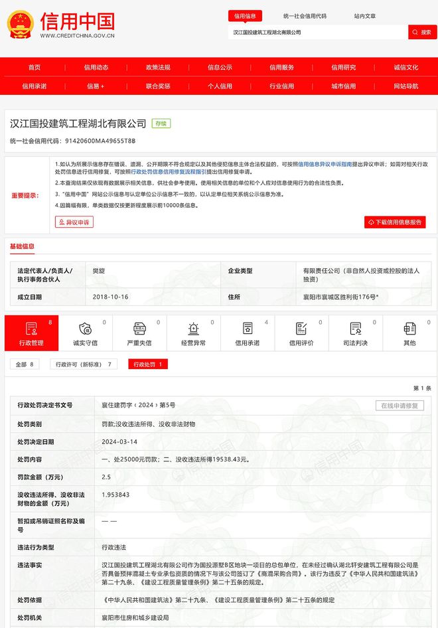This screenshot has height=628, width=438.
Task: Select the 基础信息 section tab
Action: tap(22, 246)
